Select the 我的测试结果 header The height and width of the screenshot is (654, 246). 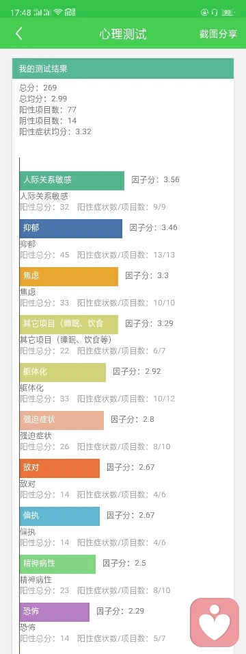[123, 68]
